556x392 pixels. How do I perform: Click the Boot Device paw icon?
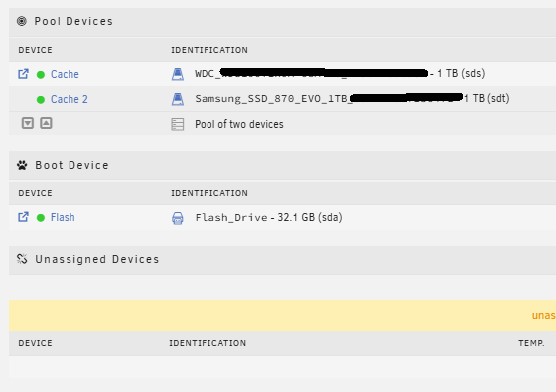(x=22, y=165)
